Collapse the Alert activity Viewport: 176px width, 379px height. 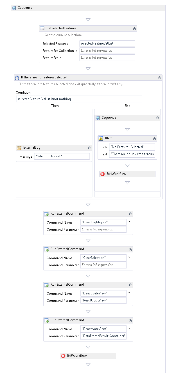[x=154, y=138]
